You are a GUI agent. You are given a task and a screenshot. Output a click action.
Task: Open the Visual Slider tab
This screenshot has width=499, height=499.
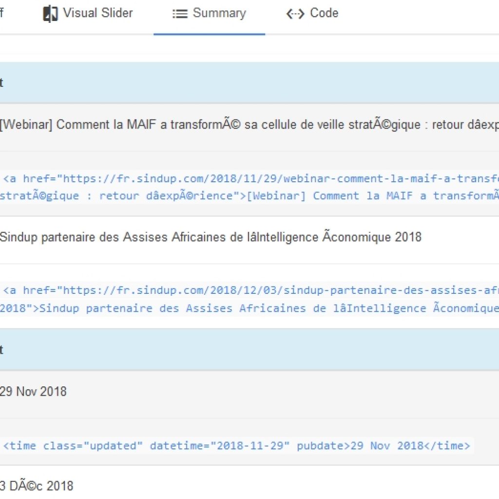point(88,14)
